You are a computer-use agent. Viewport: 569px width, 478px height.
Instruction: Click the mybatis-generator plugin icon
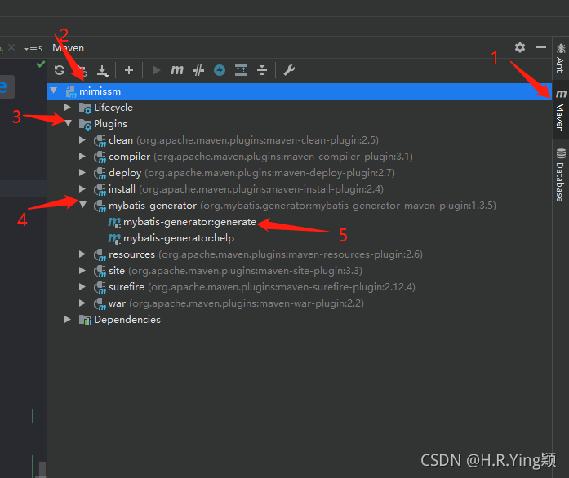coord(100,206)
